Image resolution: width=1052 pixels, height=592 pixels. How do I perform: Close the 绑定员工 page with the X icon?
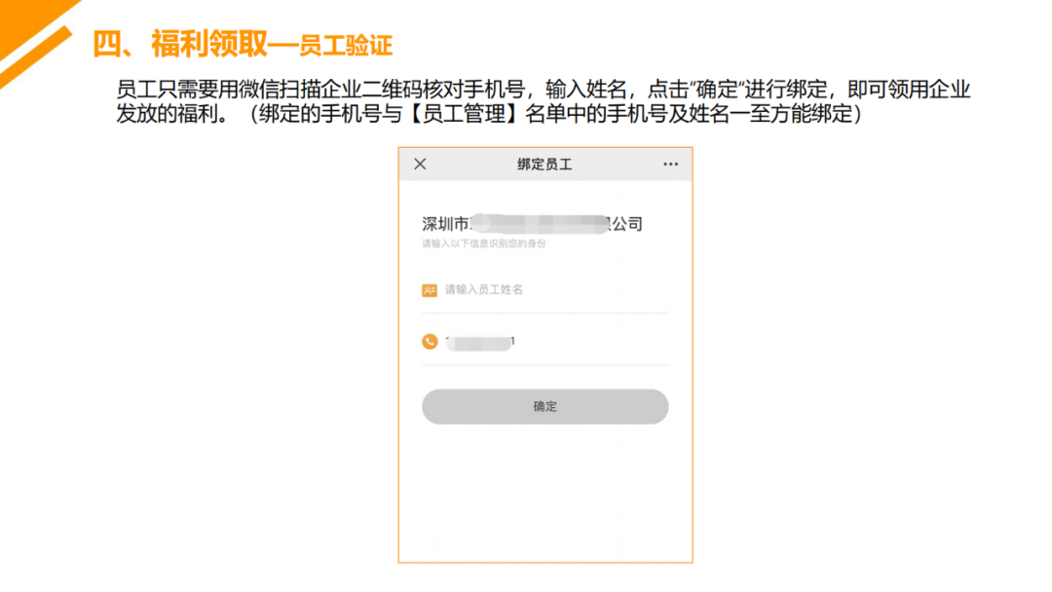coord(420,165)
